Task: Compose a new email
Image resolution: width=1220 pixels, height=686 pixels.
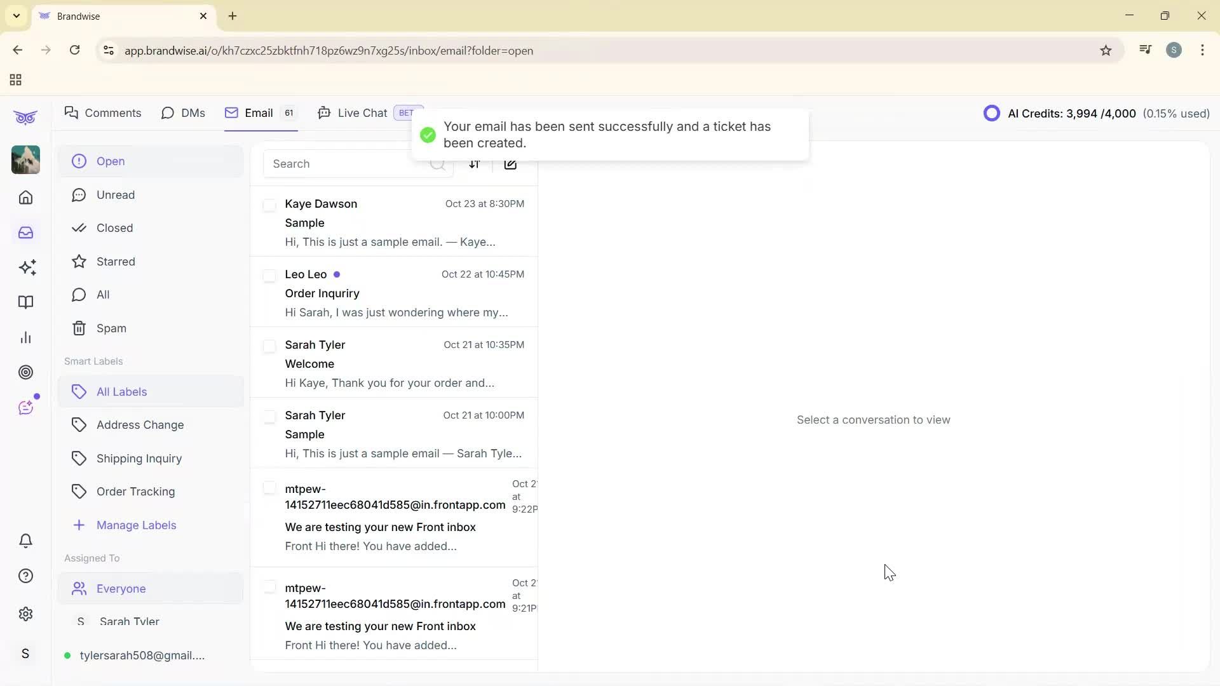Action: click(511, 165)
